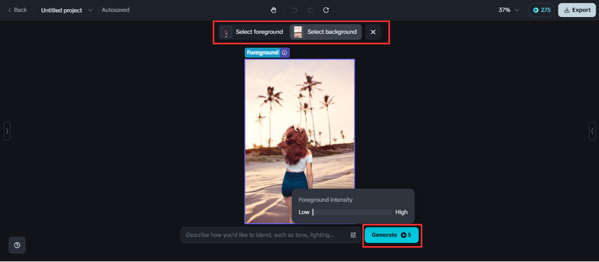Choose Select foreground option
The width and height of the screenshot is (599, 262).
[252, 32]
